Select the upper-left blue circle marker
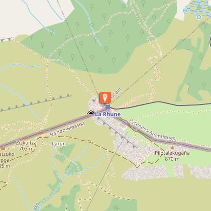The image size is (211, 211). click(185, 11)
